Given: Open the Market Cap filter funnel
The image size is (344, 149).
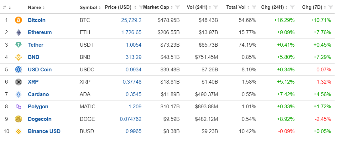Looking at the screenshot, I should tap(177, 7).
